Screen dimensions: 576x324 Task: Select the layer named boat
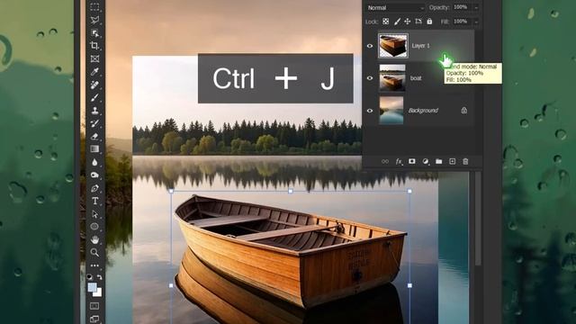click(416, 78)
